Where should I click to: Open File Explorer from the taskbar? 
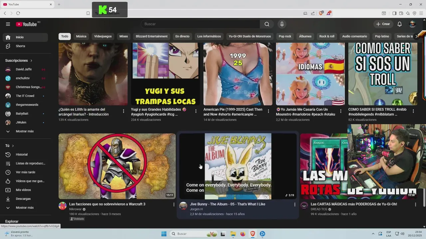(233, 234)
